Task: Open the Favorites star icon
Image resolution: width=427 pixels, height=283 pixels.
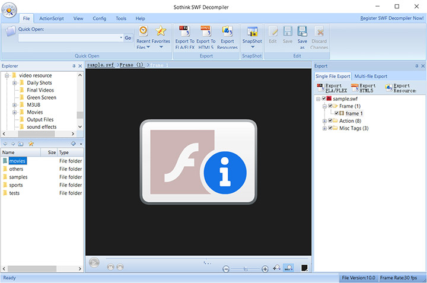Action: (160, 33)
